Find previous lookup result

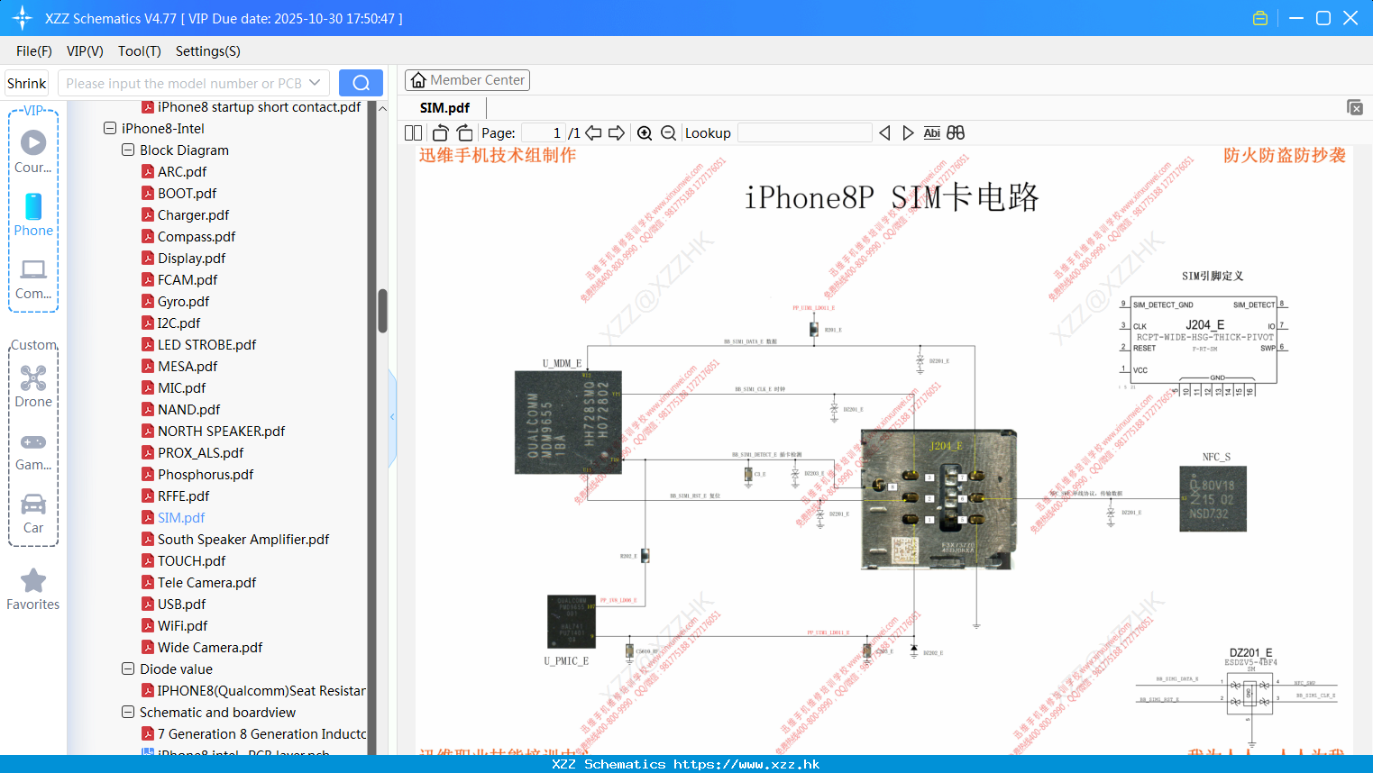[884, 132]
